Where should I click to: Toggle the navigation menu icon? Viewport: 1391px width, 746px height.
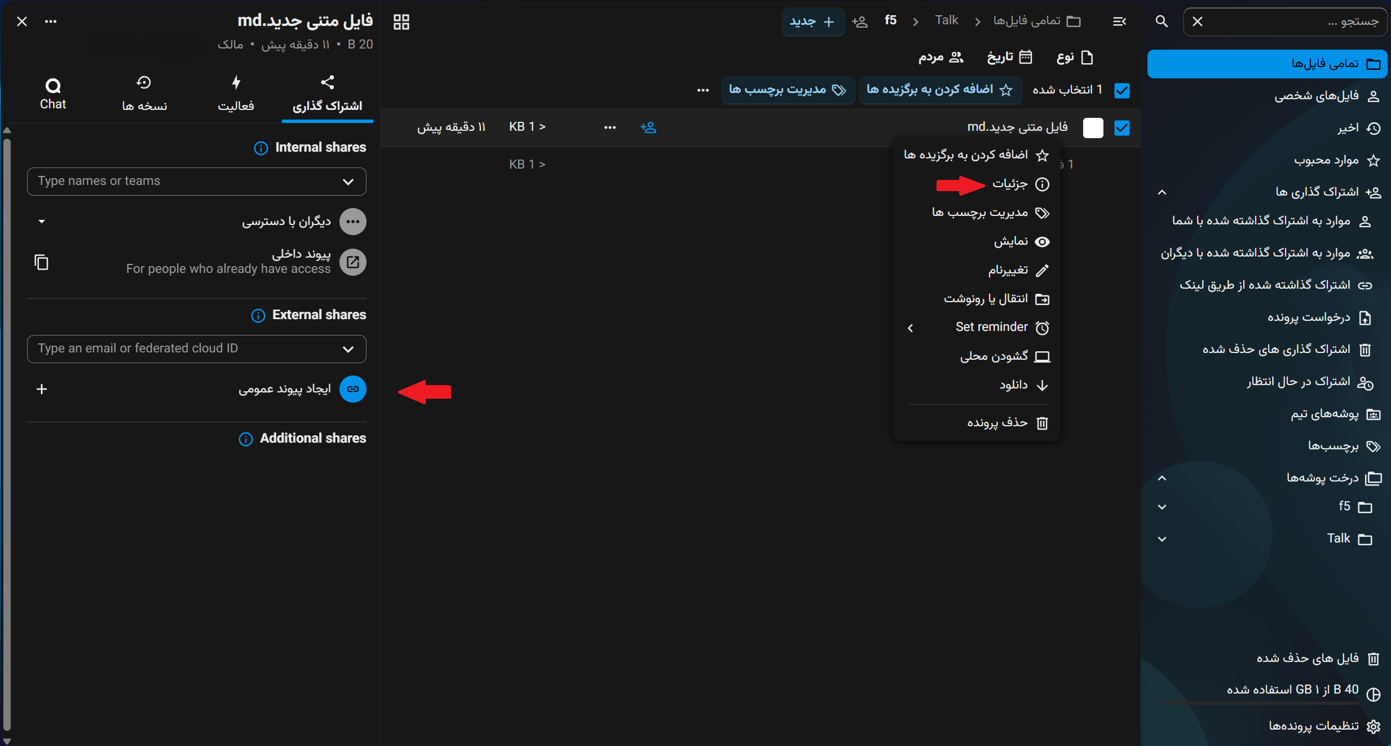pyautogui.click(x=1120, y=21)
